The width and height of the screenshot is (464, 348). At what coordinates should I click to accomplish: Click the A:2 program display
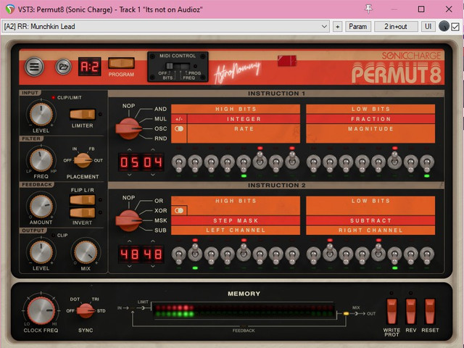tap(89, 67)
